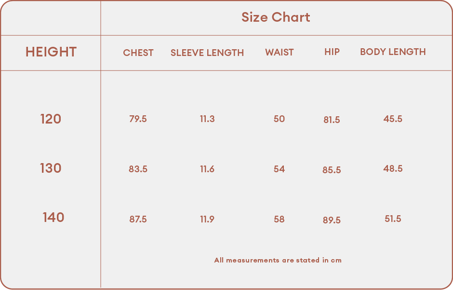This screenshot has height=290, width=453.
Task: Click the WAIST column header
Action: click(280, 52)
